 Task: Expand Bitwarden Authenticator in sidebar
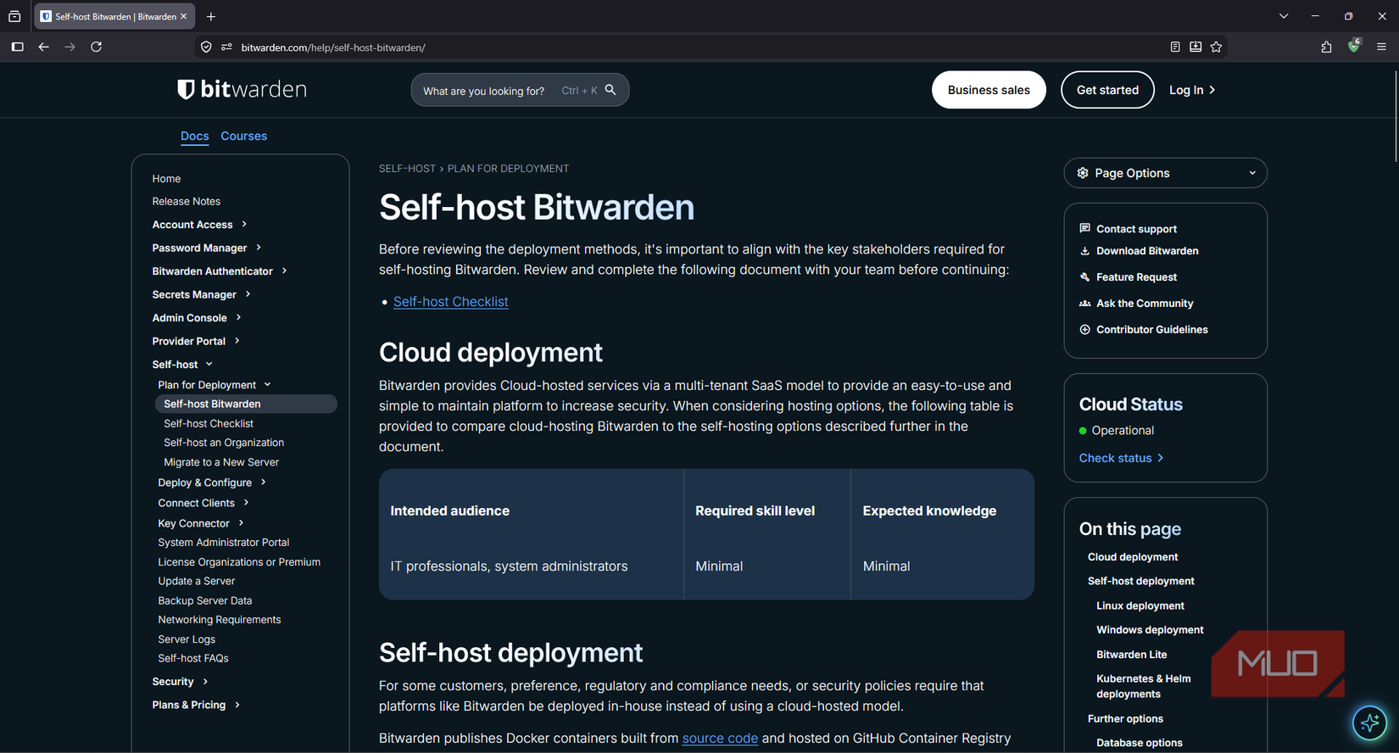pyautogui.click(x=220, y=271)
